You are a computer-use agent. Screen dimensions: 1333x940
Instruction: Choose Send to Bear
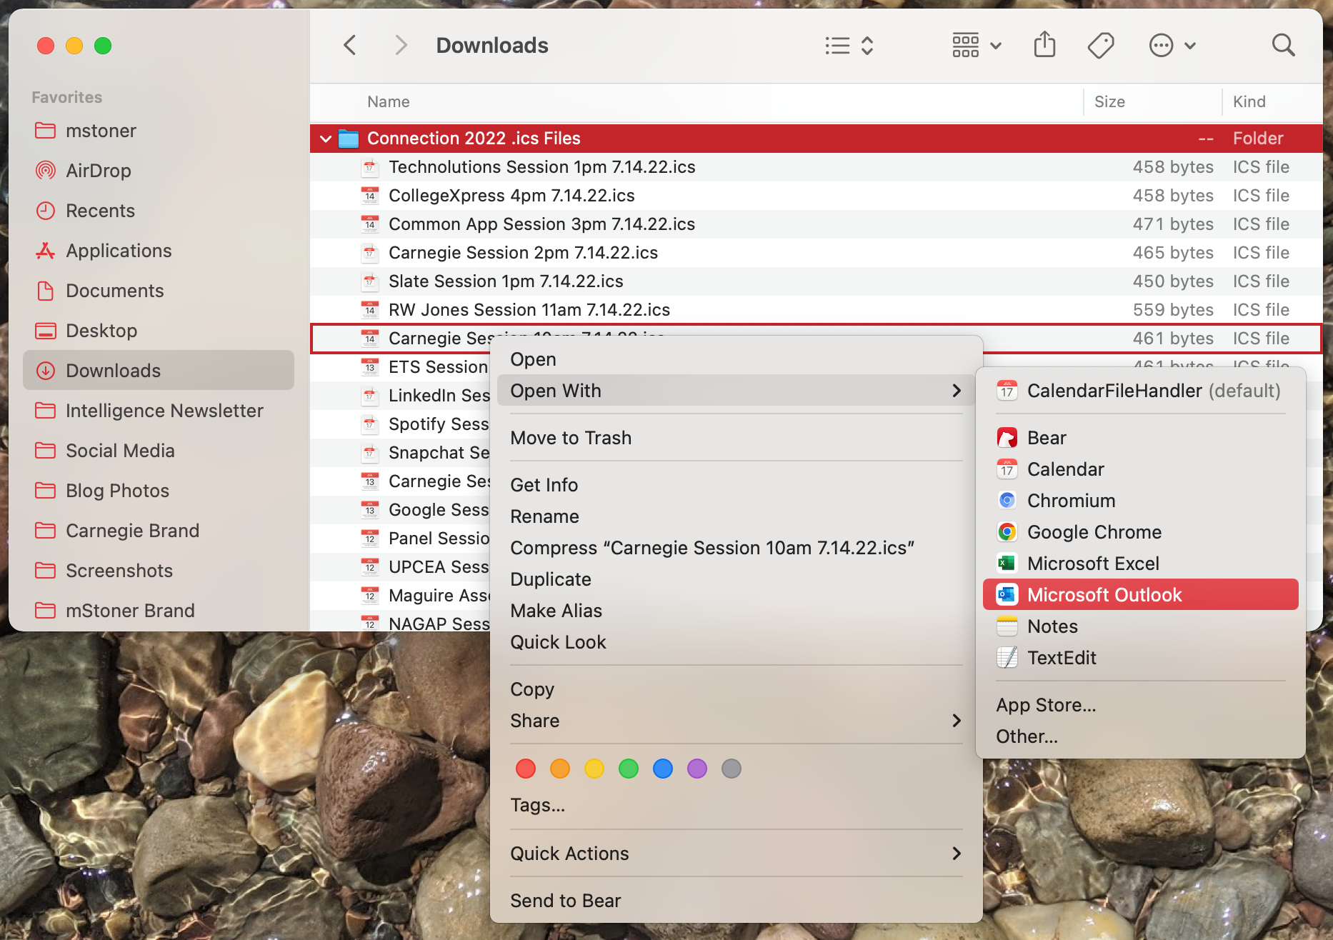point(736,901)
